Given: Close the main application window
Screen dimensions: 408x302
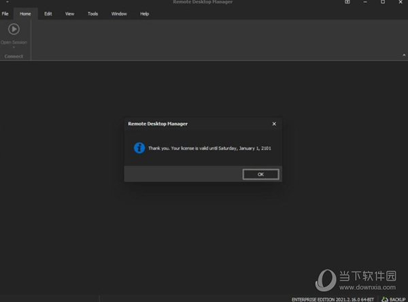Looking at the screenshot, I should click(x=401, y=2).
